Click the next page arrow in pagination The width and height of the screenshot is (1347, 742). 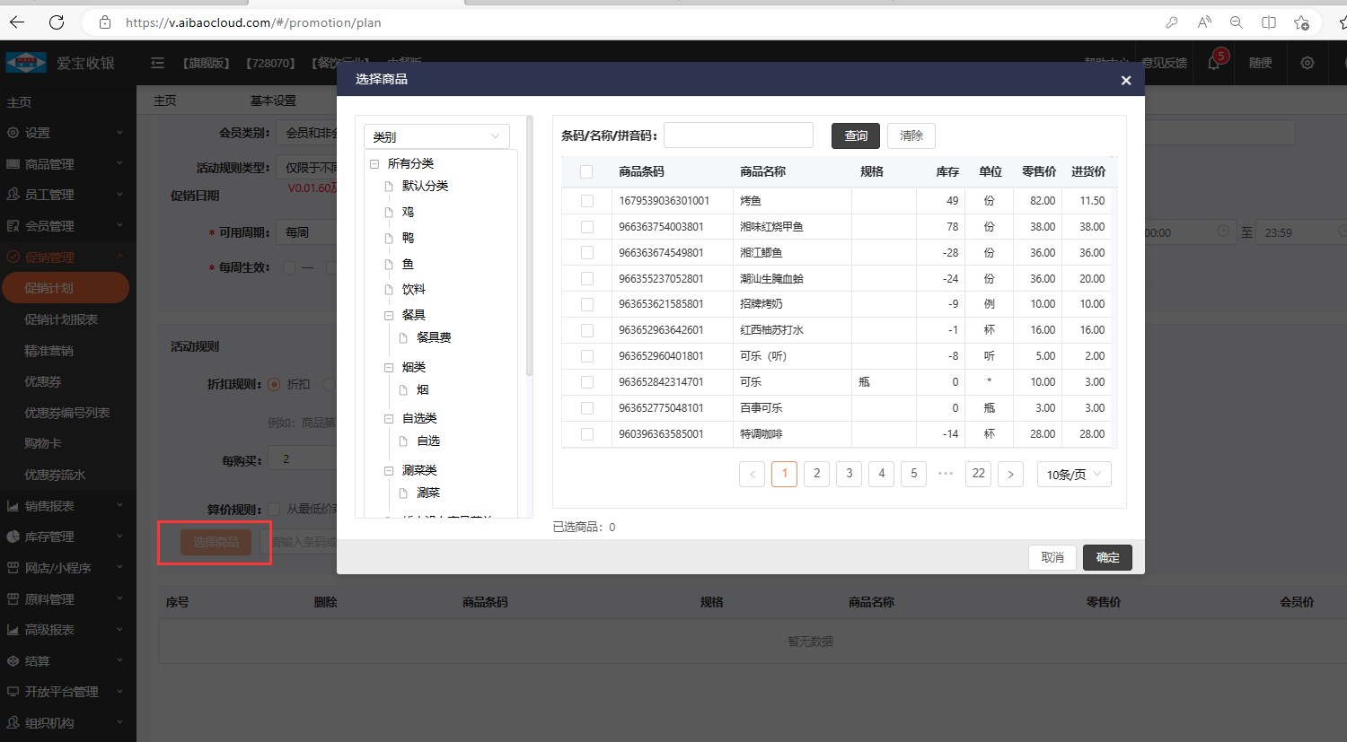1010,474
